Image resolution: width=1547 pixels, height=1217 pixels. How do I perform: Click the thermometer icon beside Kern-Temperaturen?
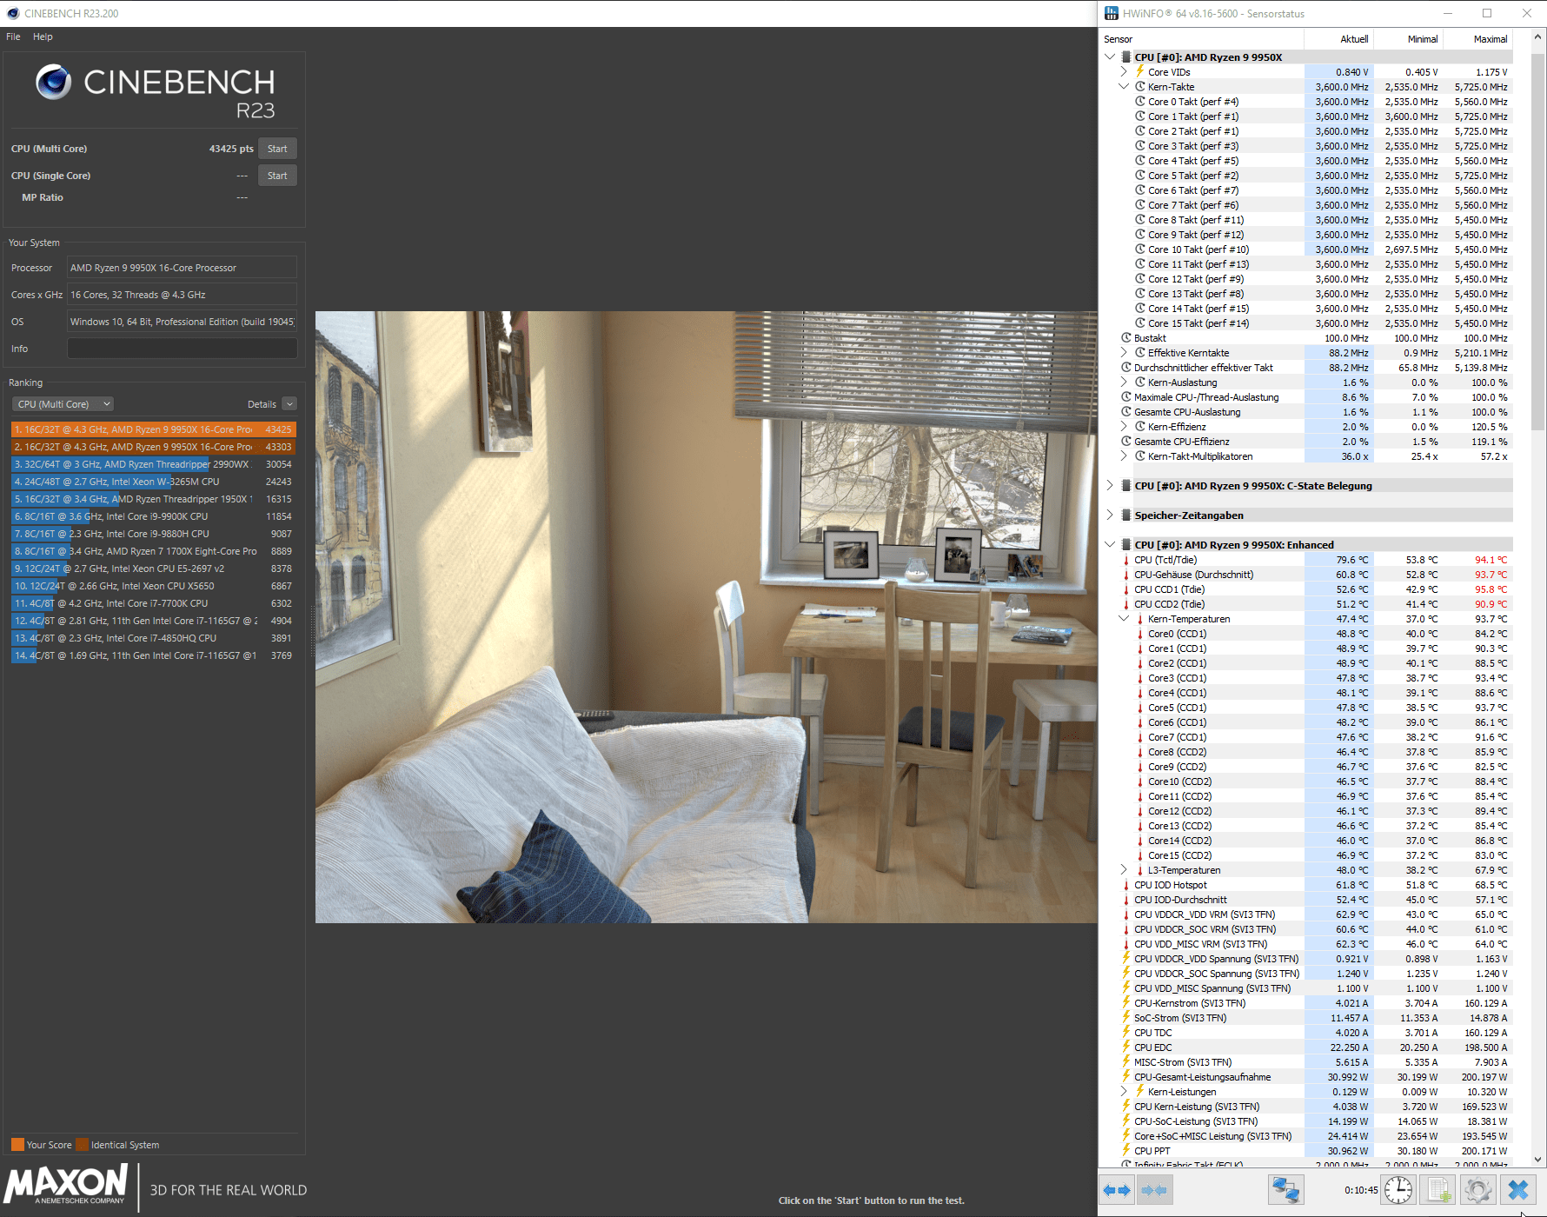click(x=1140, y=619)
